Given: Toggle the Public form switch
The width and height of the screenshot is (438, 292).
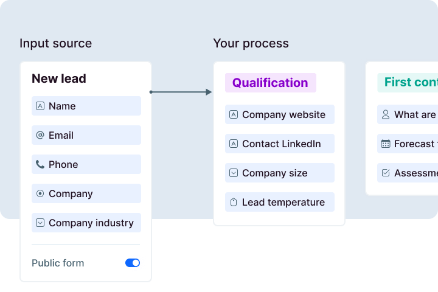Looking at the screenshot, I should [133, 263].
